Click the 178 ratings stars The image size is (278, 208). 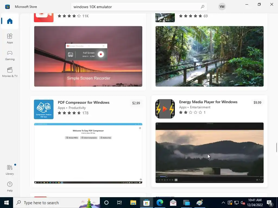click(x=69, y=113)
